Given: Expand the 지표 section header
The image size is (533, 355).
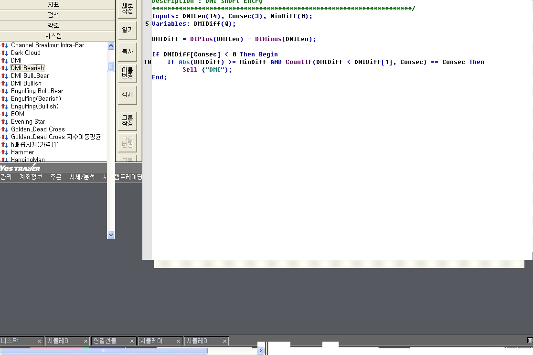Looking at the screenshot, I should [x=53, y=4].
